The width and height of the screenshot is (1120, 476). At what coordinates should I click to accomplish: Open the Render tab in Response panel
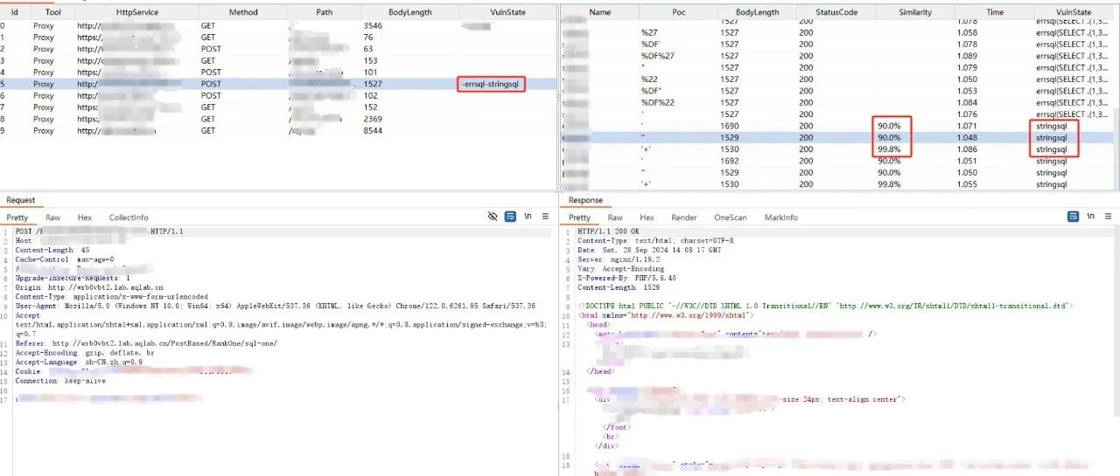pyautogui.click(x=684, y=217)
